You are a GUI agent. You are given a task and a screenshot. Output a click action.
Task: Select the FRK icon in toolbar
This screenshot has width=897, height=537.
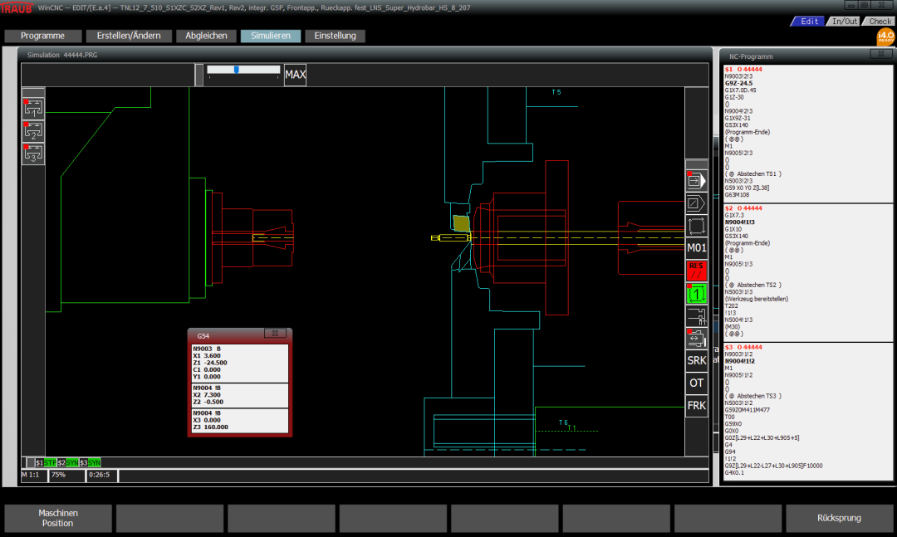click(x=696, y=405)
